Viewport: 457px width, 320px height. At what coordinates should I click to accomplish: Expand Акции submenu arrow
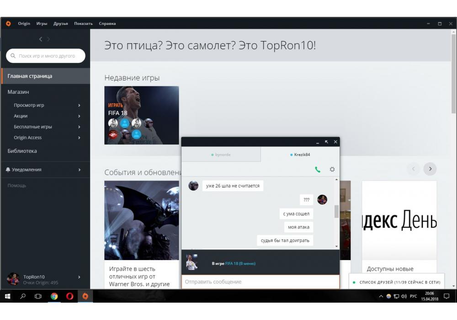tap(79, 116)
